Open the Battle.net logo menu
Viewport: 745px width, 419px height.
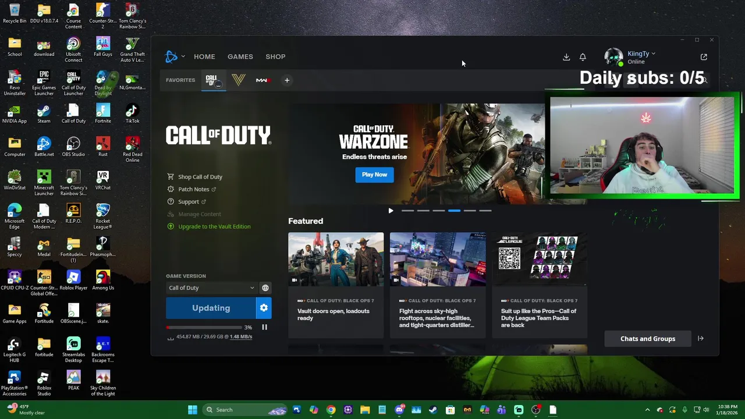173,56
